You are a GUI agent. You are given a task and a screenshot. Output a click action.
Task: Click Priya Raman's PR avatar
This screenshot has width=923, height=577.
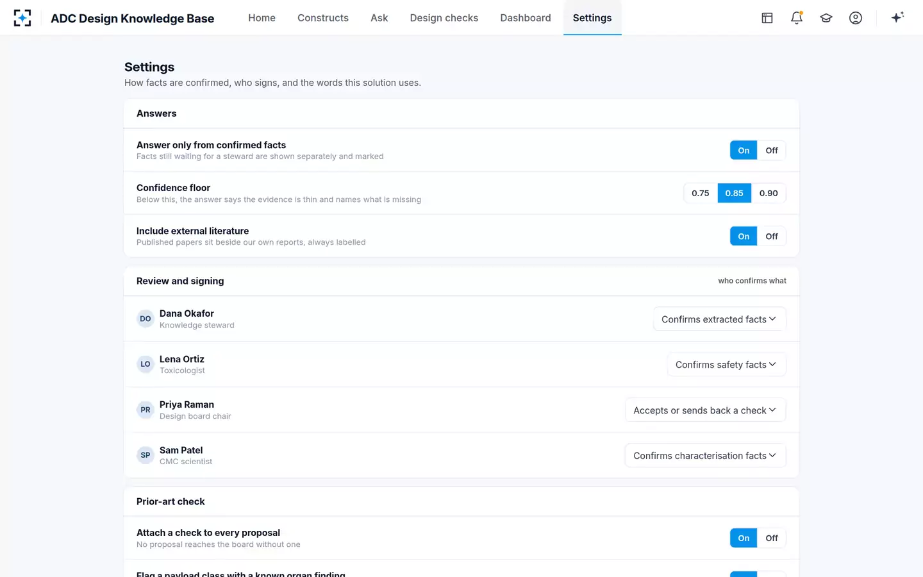146,410
